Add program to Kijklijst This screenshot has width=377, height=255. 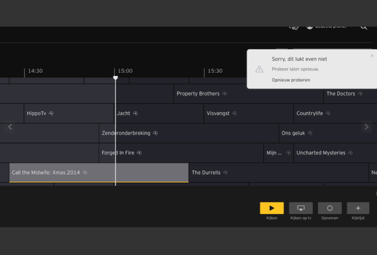(358, 208)
